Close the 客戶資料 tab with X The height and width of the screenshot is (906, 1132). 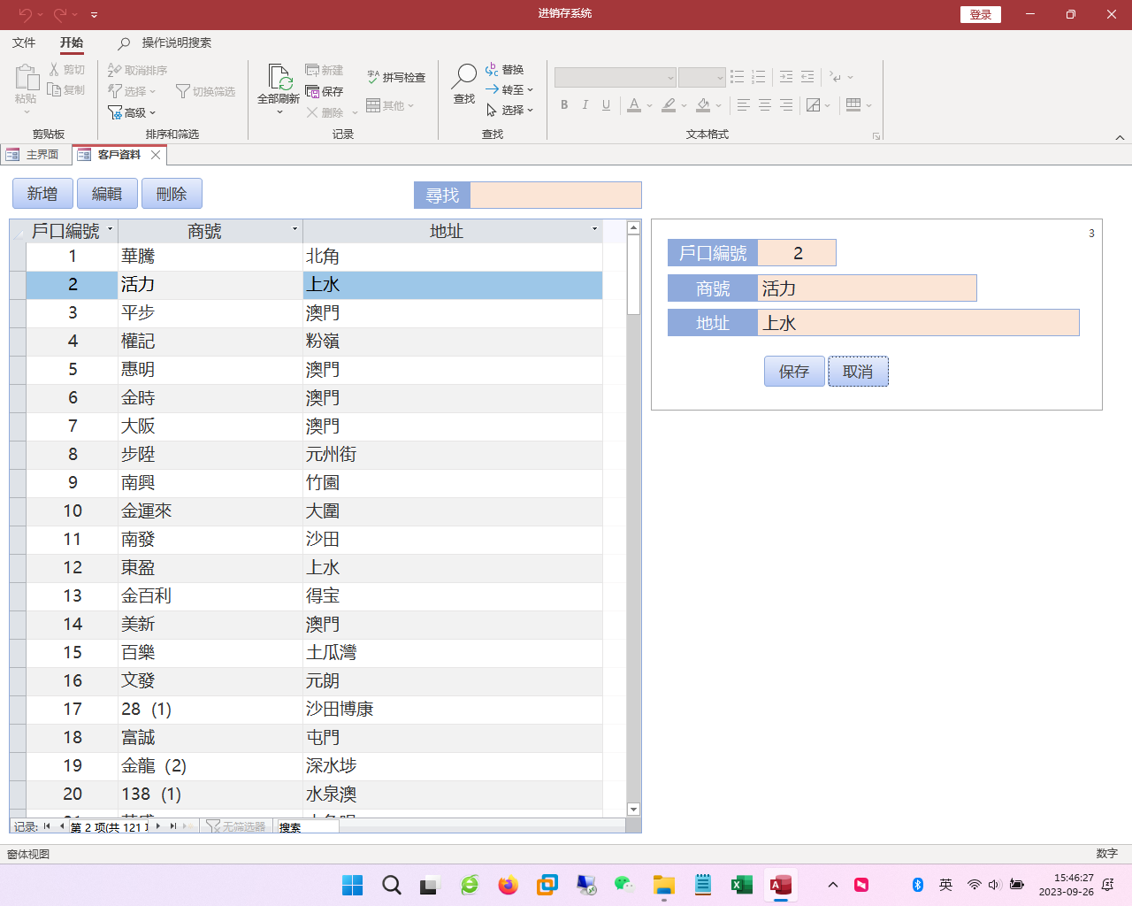click(156, 155)
